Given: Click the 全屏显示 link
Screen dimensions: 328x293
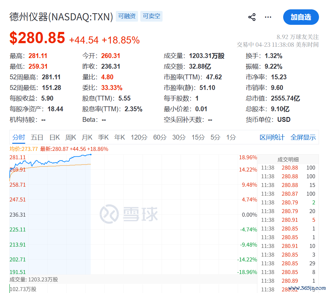Looking at the screenshot, I should point(303,137).
